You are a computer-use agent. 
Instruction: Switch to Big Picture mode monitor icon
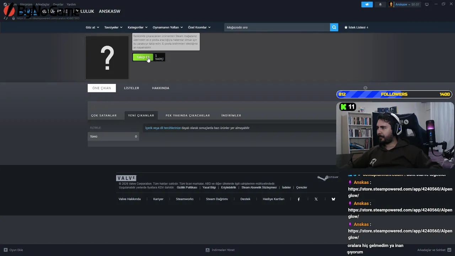pyautogui.click(x=427, y=4)
